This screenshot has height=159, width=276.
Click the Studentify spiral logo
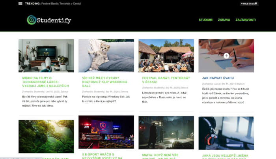(32, 20)
